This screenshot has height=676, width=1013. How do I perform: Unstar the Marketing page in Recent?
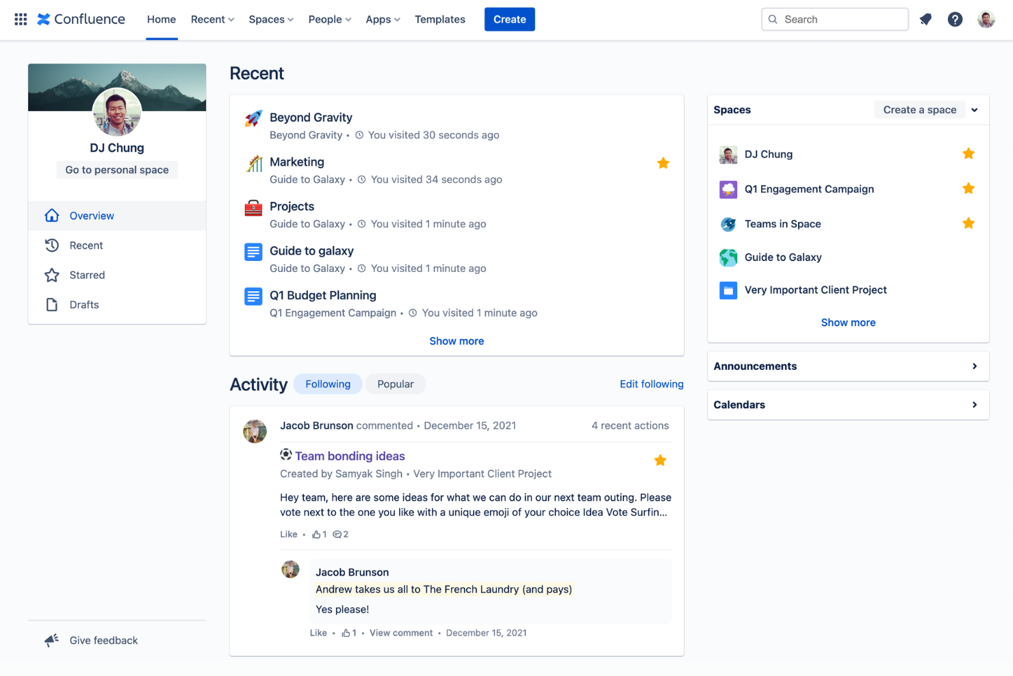tap(663, 163)
